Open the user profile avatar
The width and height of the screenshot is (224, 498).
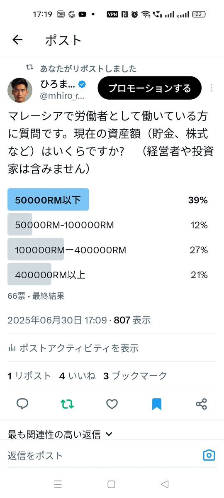click(x=19, y=90)
